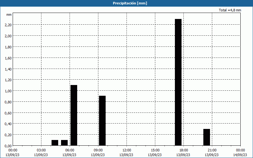253x158 pixels.
Task: Click the 1,00 y-axis label
Action: pyautogui.click(x=8, y=91)
